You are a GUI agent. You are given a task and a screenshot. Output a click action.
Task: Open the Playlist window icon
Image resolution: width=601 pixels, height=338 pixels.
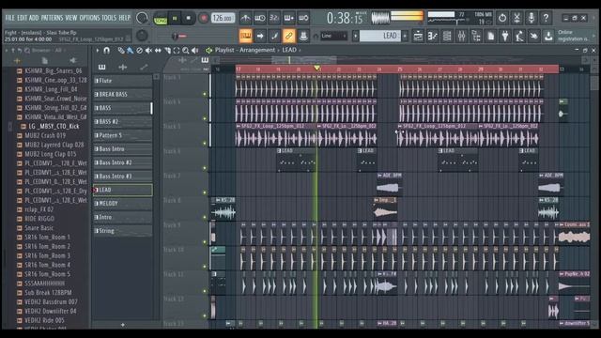coord(418,37)
